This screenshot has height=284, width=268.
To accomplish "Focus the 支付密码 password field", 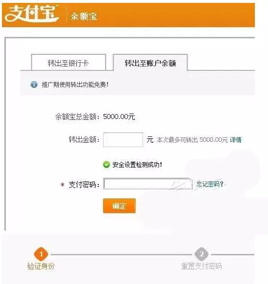I will [x=148, y=184].
